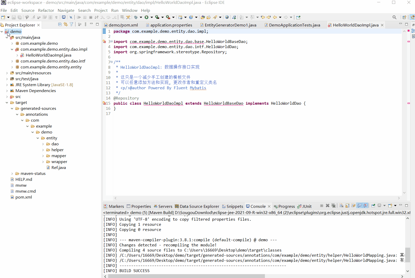Minimize the Project Explorer view
Viewport: 415px width, 278px height.
(91, 24)
